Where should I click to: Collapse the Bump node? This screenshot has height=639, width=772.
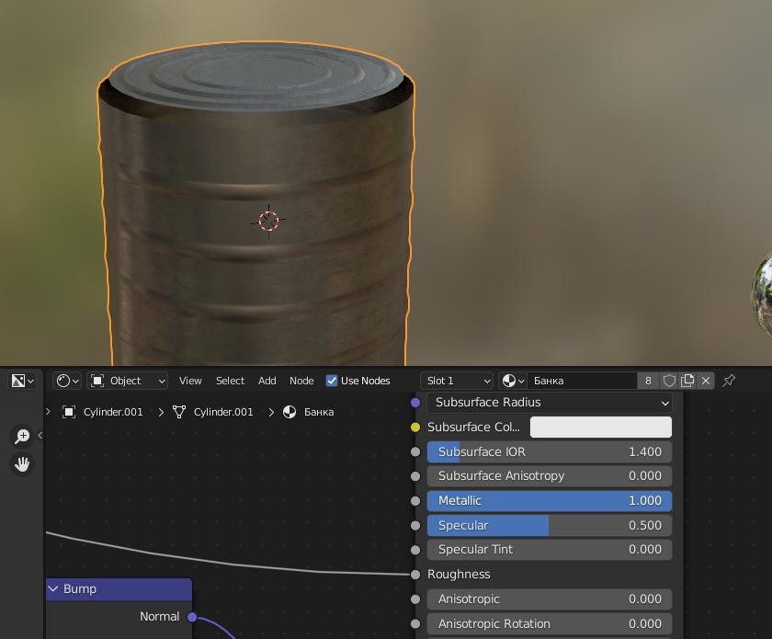(53, 588)
